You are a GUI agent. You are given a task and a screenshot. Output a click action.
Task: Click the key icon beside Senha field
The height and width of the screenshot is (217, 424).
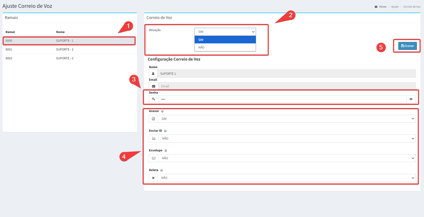click(154, 99)
